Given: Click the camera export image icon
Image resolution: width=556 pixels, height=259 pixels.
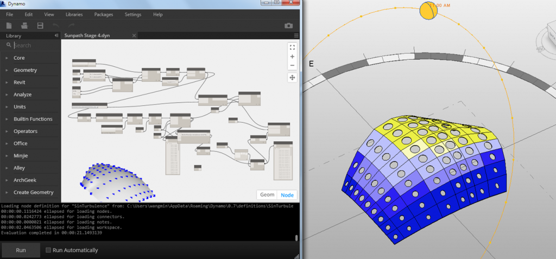Looking at the screenshot, I should 289,26.
